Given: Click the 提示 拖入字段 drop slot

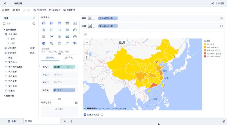Looking at the screenshot, I should 64,82.
